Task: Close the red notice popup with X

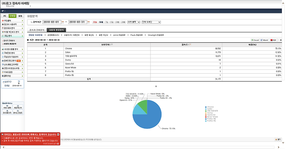Action: point(58,134)
